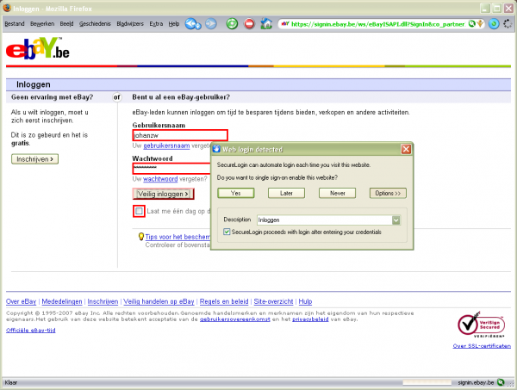Tick the 'Laat me één dag' checkbox
The height and width of the screenshot is (390, 517).
(x=139, y=211)
